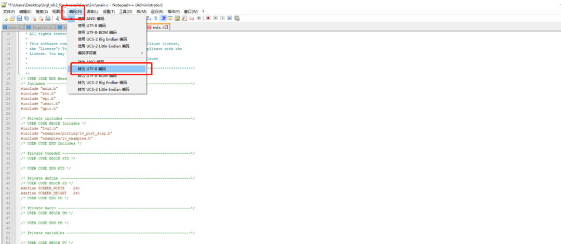The width and height of the screenshot is (561, 244).
Task: Select 使用 UCS-2 Big Endian 编码 option
Action: 102,39
